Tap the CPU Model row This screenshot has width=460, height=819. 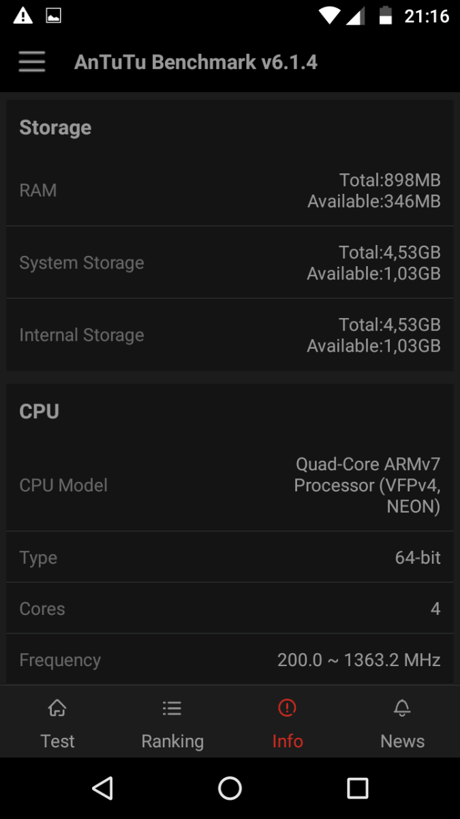pyautogui.click(x=230, y=485)
